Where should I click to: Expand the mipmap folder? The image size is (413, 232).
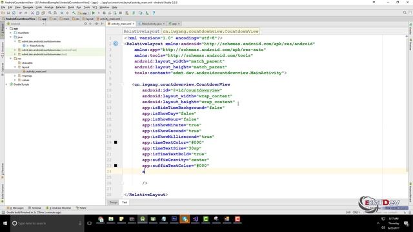point(15,76)
